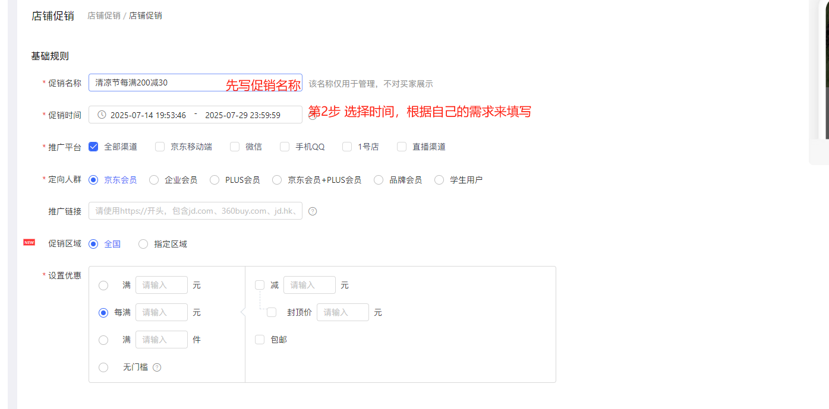
Task: Click help icon next to 无门槛
Action: (157, 367)
